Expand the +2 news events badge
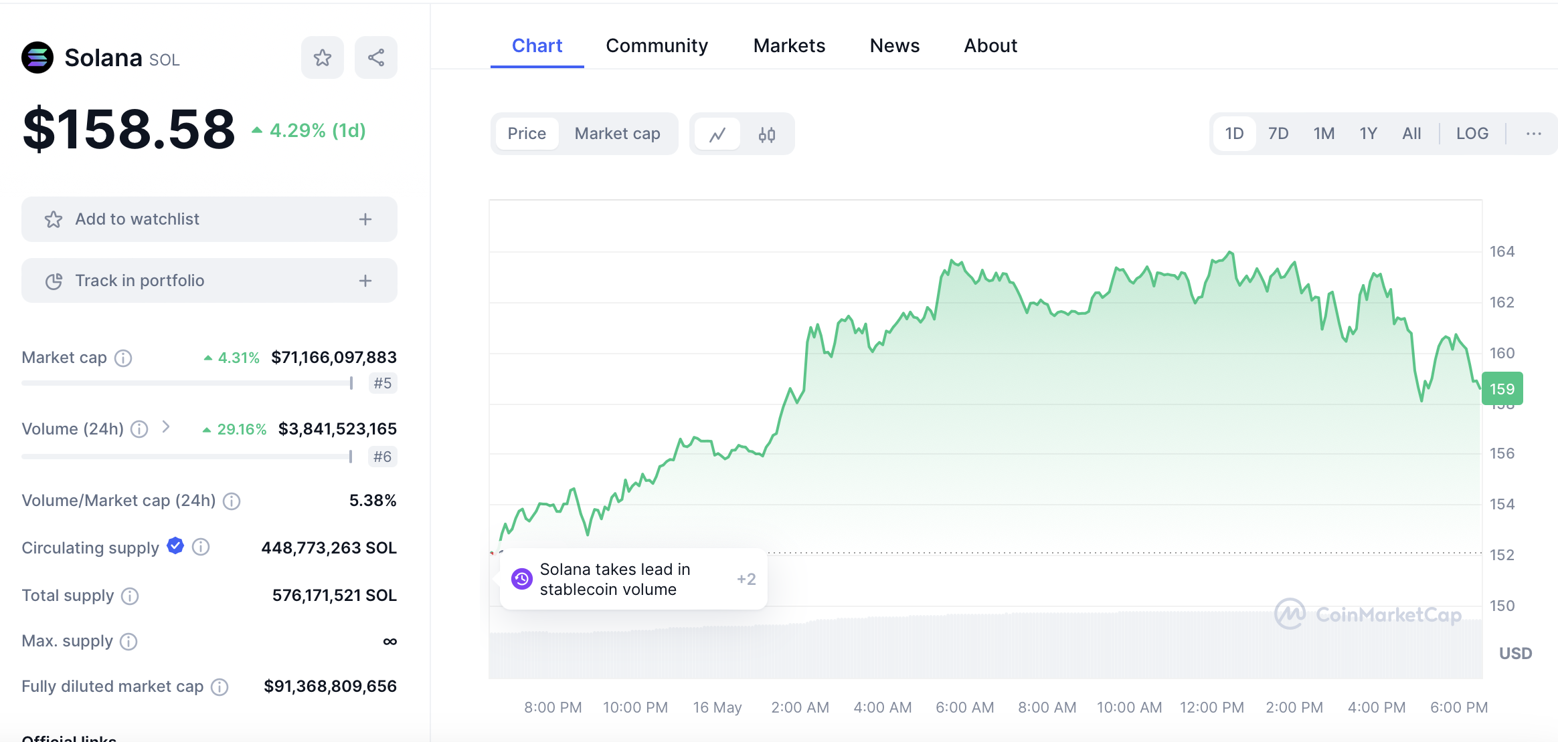Viewport: 1558px width, 742px height. [x=746, y=580]
